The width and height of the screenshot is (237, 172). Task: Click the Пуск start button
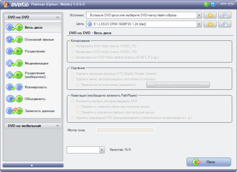[209, 162]
